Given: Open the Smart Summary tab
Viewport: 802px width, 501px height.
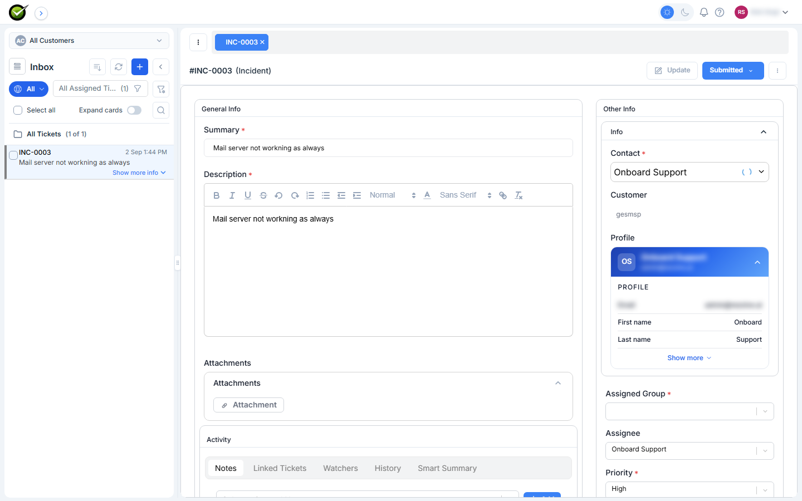Looking at the screenshot, I should (447, 468).
